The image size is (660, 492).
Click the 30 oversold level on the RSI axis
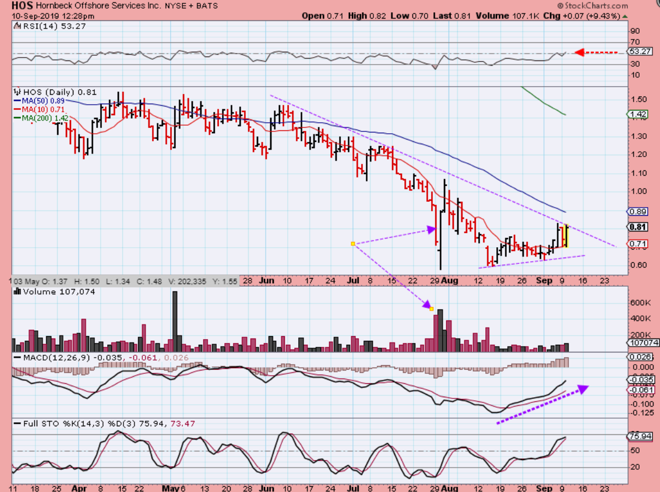point(635,64)
